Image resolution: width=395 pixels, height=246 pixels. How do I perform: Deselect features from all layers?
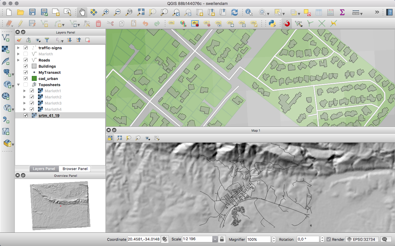[x=307, y=12]
